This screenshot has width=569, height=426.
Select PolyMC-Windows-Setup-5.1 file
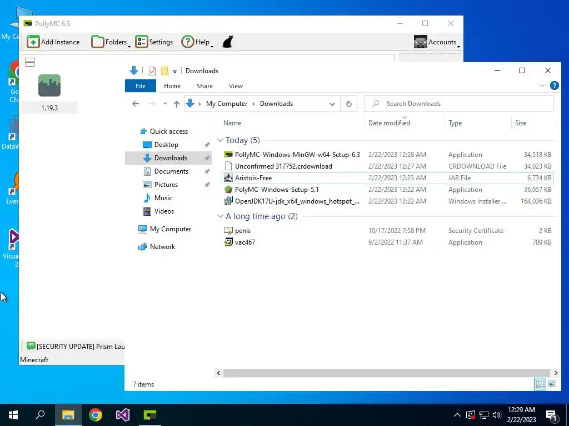pos(387,190)
